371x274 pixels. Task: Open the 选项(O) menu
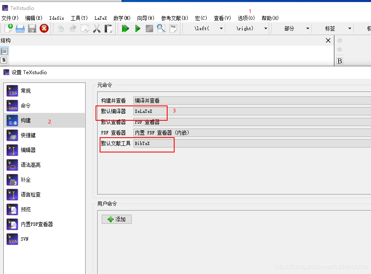click(x=246, y=18)
